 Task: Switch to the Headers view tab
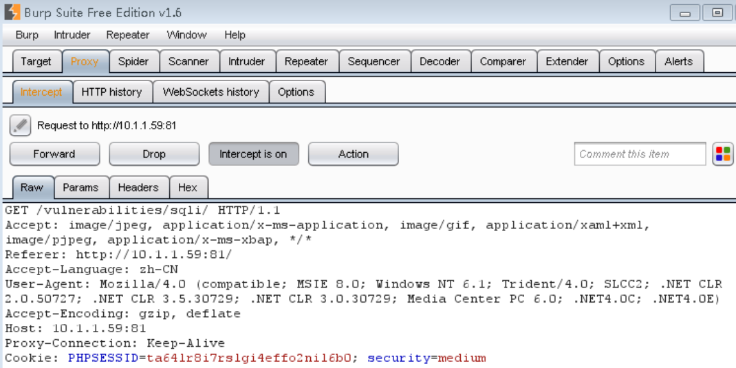[x=138, y=188]
